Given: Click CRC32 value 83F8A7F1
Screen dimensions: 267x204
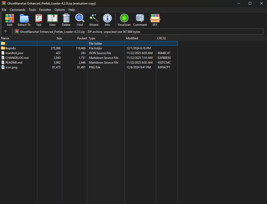Looking at the screenshot, I should pyautogui.click(x=164, y=67).
